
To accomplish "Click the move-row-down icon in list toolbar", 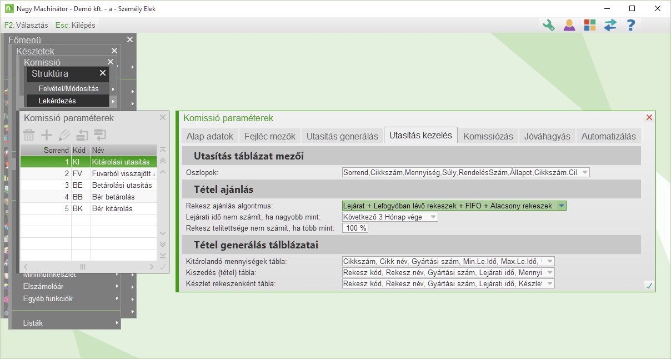I will click(x=100, y=134).
